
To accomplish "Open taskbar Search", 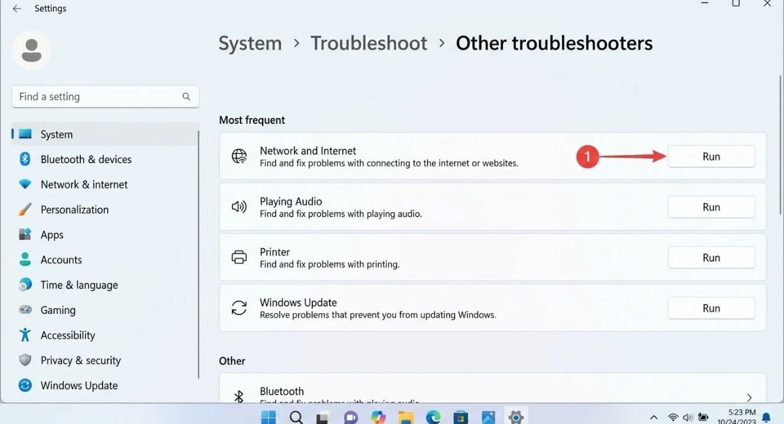I will tap(296, 417).
